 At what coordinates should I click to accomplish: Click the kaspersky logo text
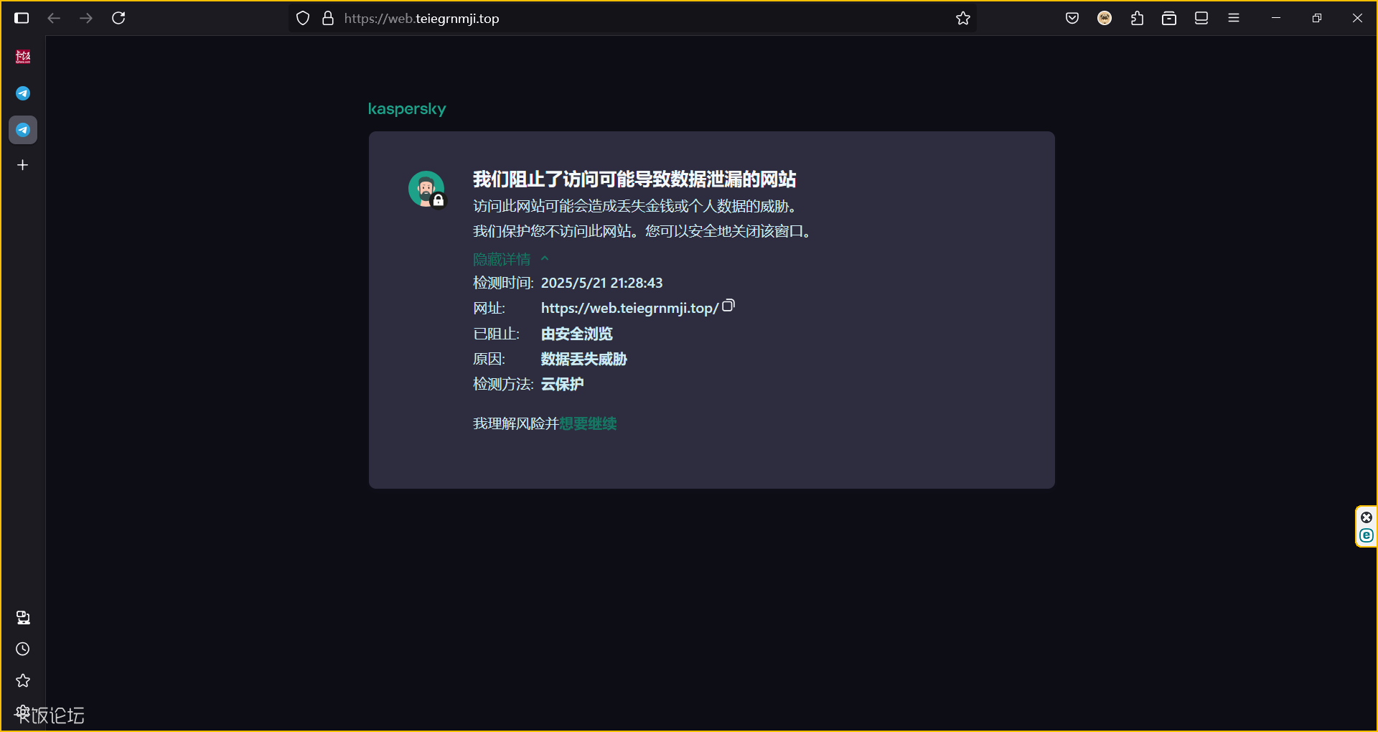(x=407, y=109)
